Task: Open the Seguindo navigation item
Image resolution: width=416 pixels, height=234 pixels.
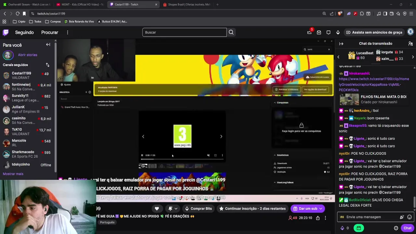Action: pyautogui.click(x=24, y=32)
